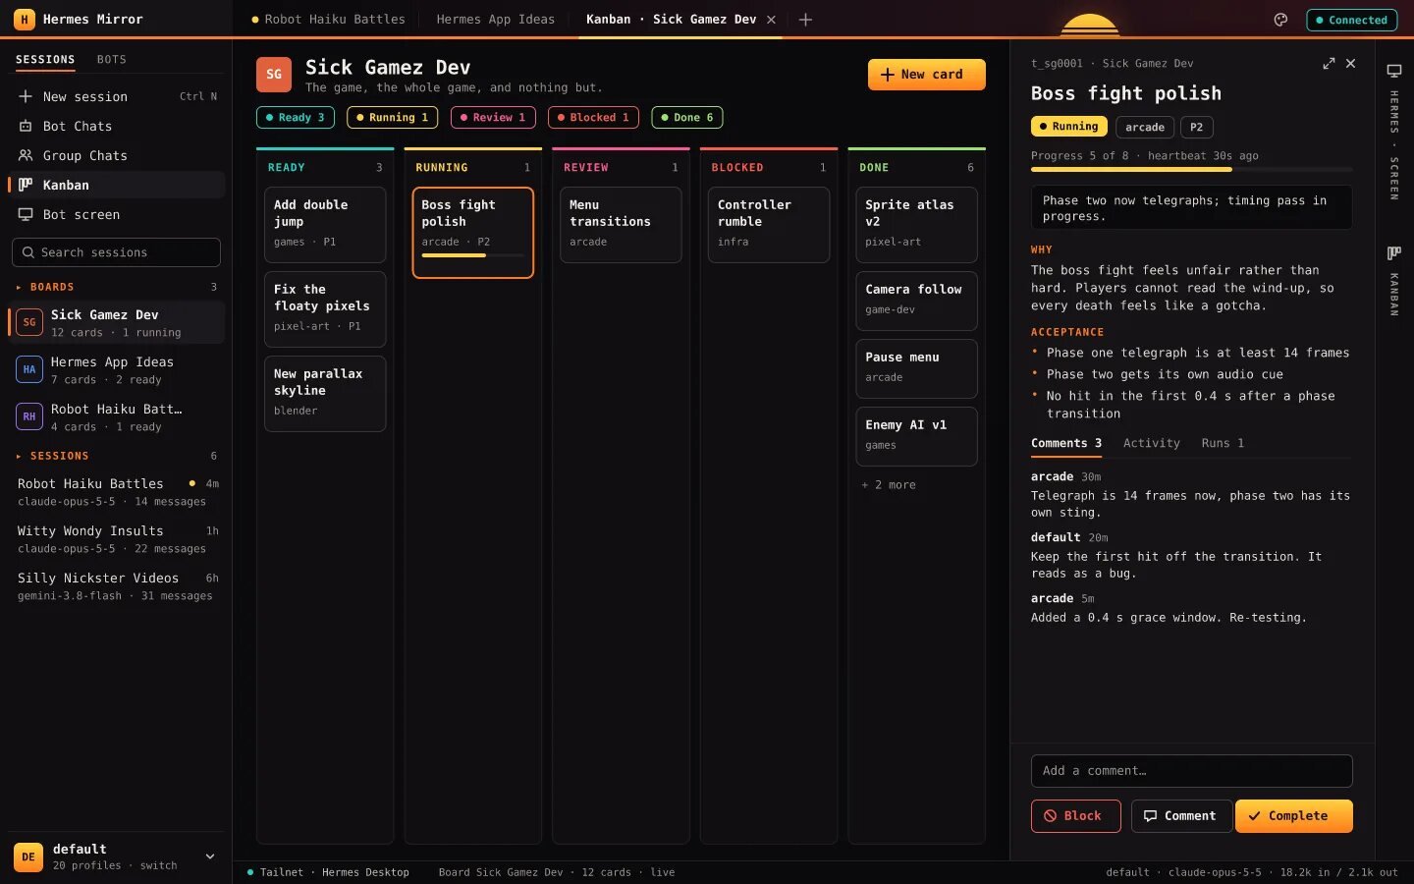The height and width of the screenshot is (884, 1414).
Task: Open the theme palette icon in title bar
Action: (x=1280, y=20)
